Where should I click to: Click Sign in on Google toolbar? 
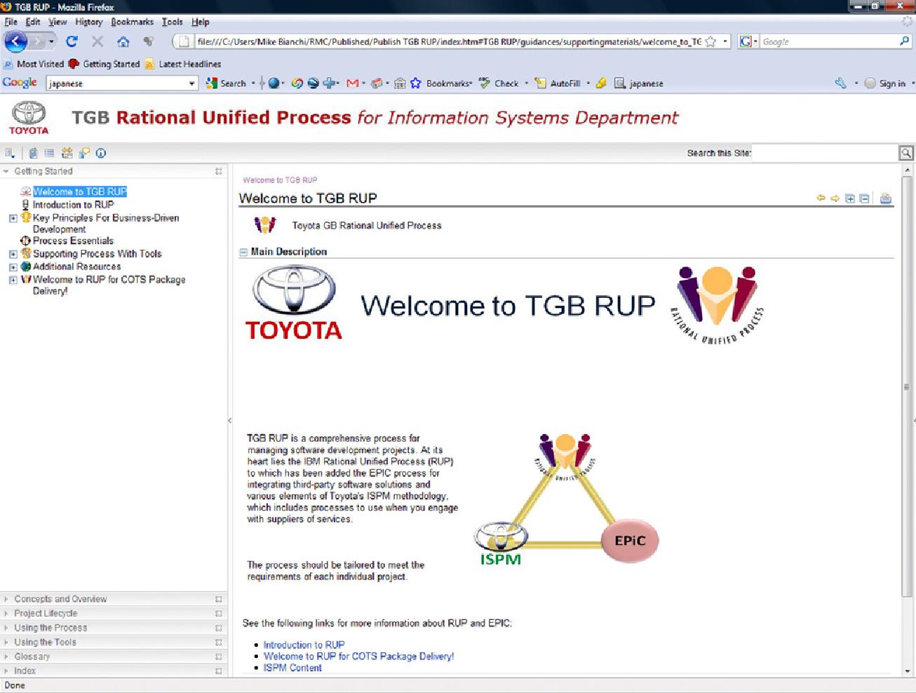[885, 83]
